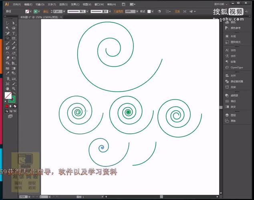This screenshot has height=200, width=254.
Task: Open 路径查找器 Pathfinder panel
Action: (x=234, y=81)
